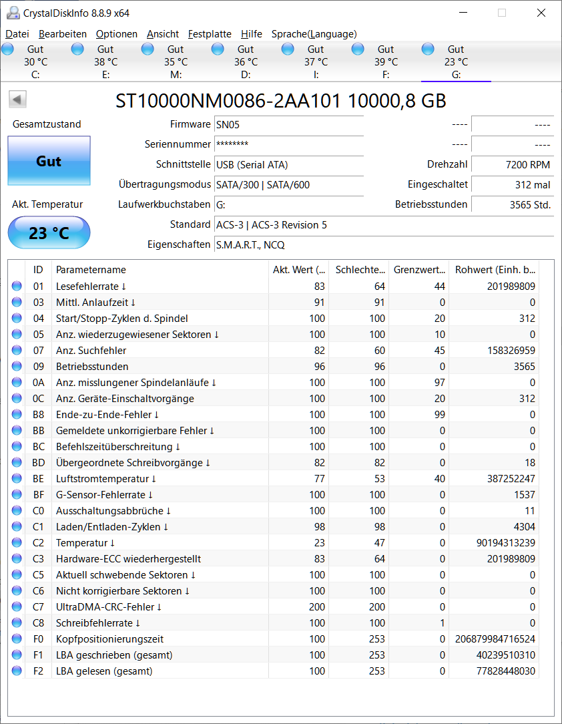Click status icon of UltraDMA-CRC-Fehler row
562x724 pixels.
click(x=17, y=606)
